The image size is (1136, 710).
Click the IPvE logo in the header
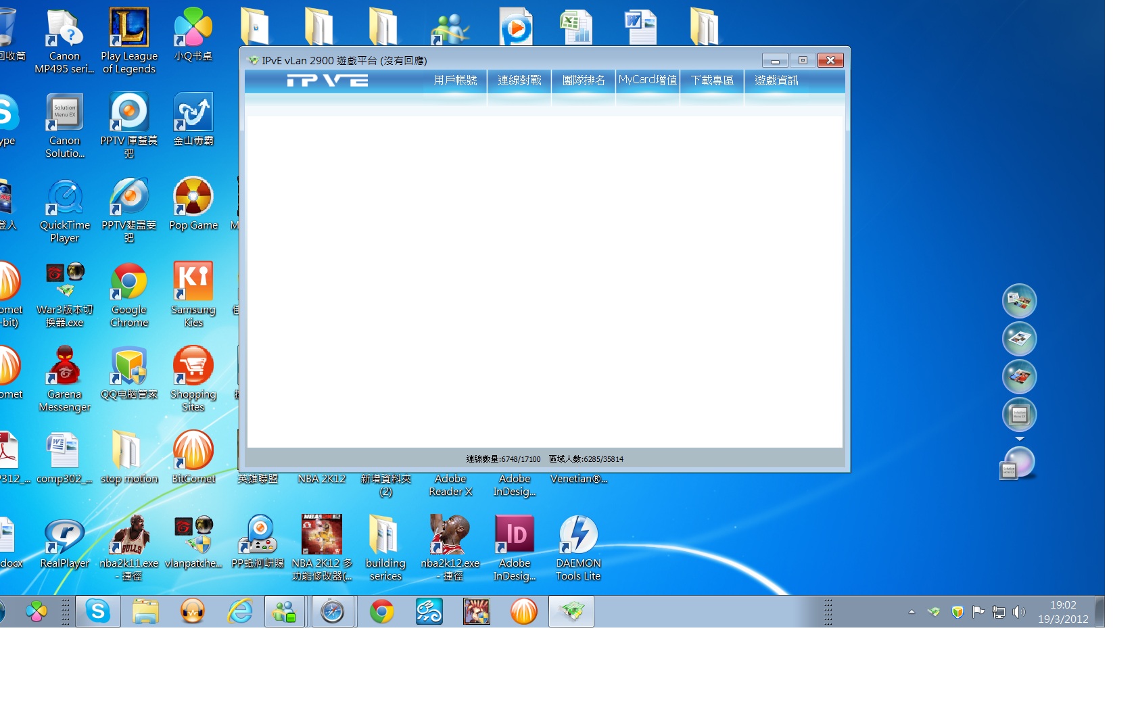(327, 81)
